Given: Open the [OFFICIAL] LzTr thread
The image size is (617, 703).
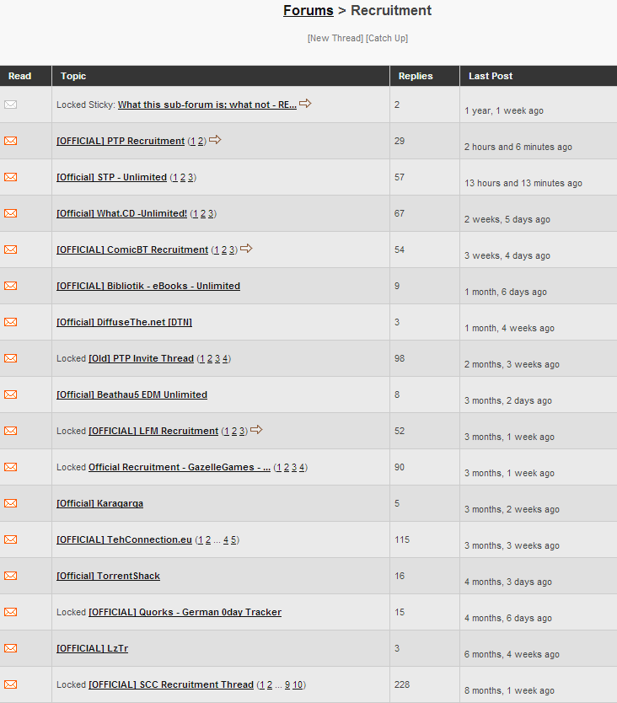Looking at the screenshot, I should click(93, 649).
